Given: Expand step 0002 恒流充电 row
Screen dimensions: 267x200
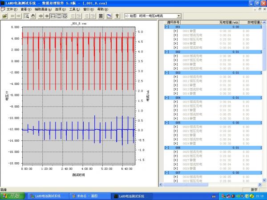Looking at the screenshot, I should (175, 35).
